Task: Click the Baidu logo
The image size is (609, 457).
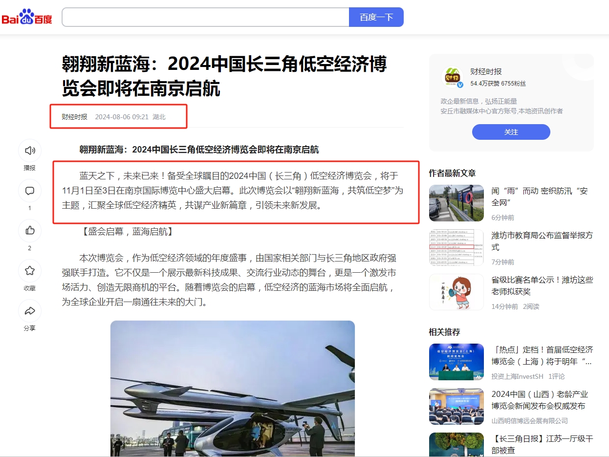Action: click(27, 17)
